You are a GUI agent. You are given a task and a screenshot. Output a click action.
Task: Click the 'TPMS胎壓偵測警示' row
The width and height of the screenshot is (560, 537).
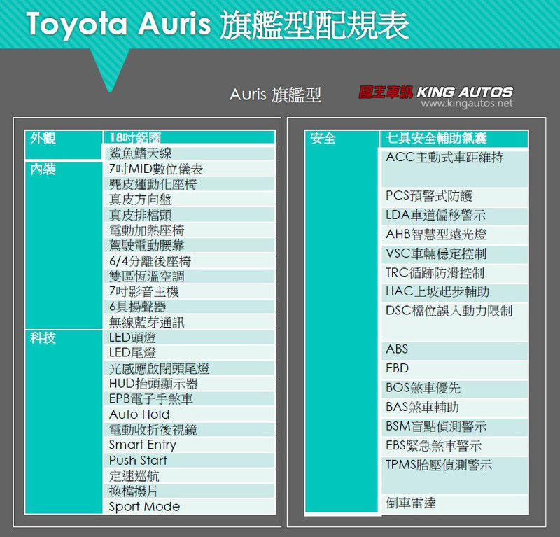click(x=454, y=475)
